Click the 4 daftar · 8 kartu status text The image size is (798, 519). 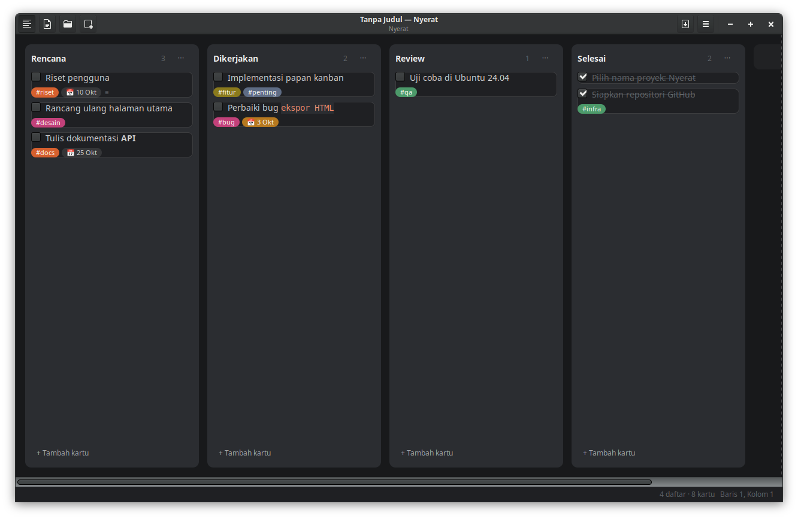click(x=687, y=494)
